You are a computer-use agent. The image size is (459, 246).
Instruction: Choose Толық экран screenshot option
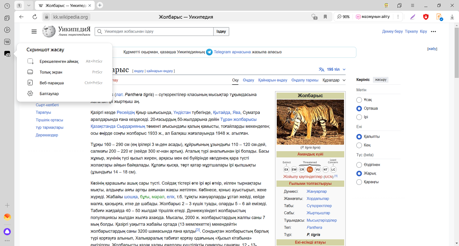click(51, 72)
